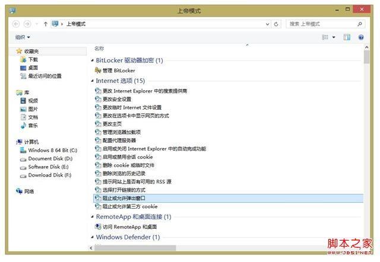Open 更改主页 item
Image resolution: width=380 pixels, height=262 pixels.
coord(112,124)
